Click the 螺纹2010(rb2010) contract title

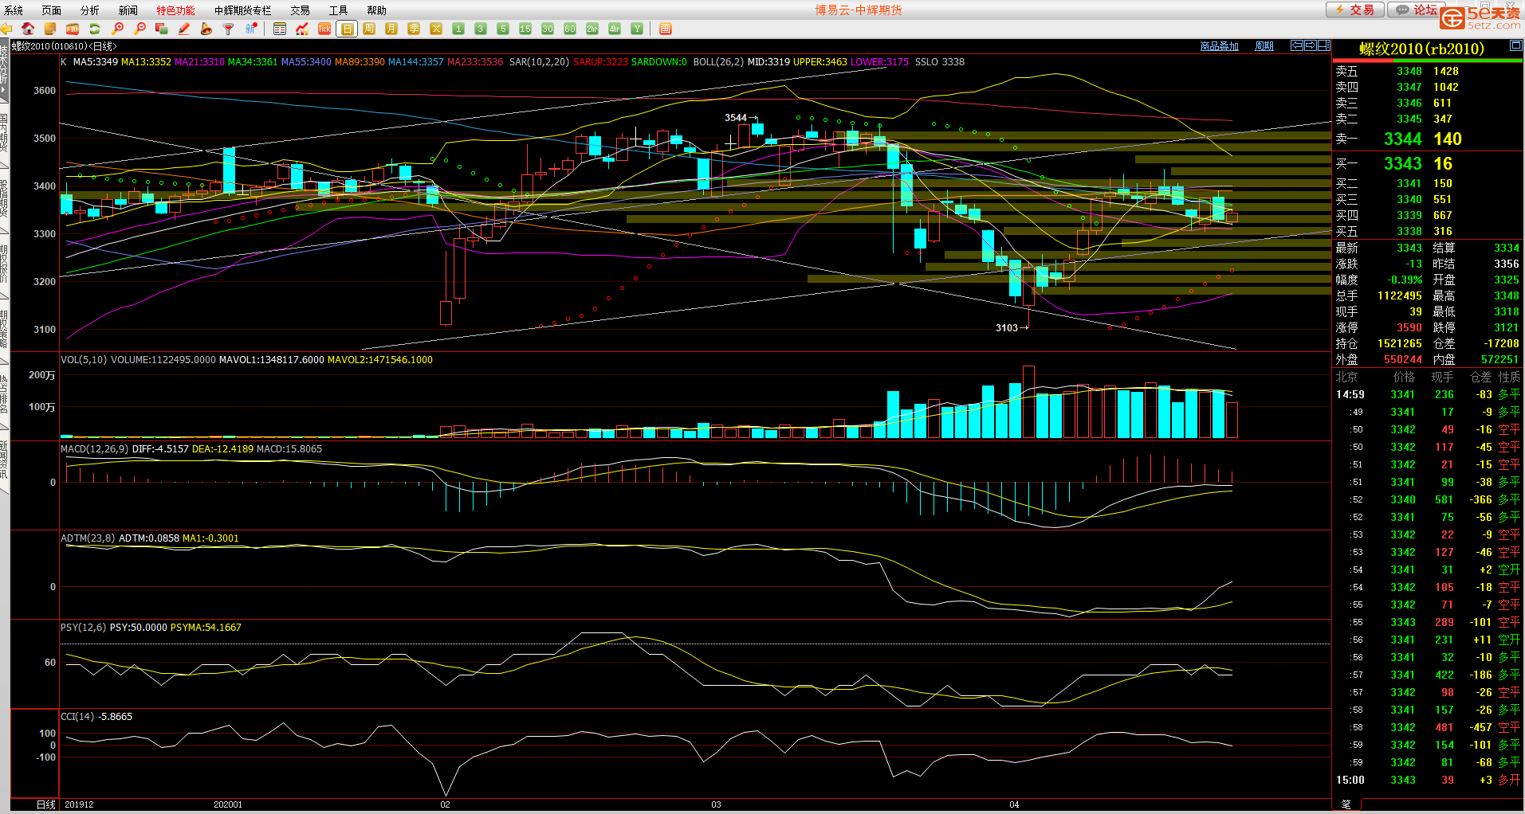tap(1421, 49)
